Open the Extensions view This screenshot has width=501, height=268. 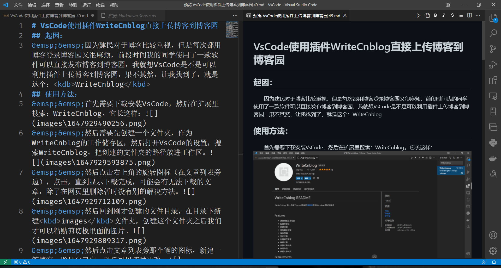pos(493,80)
